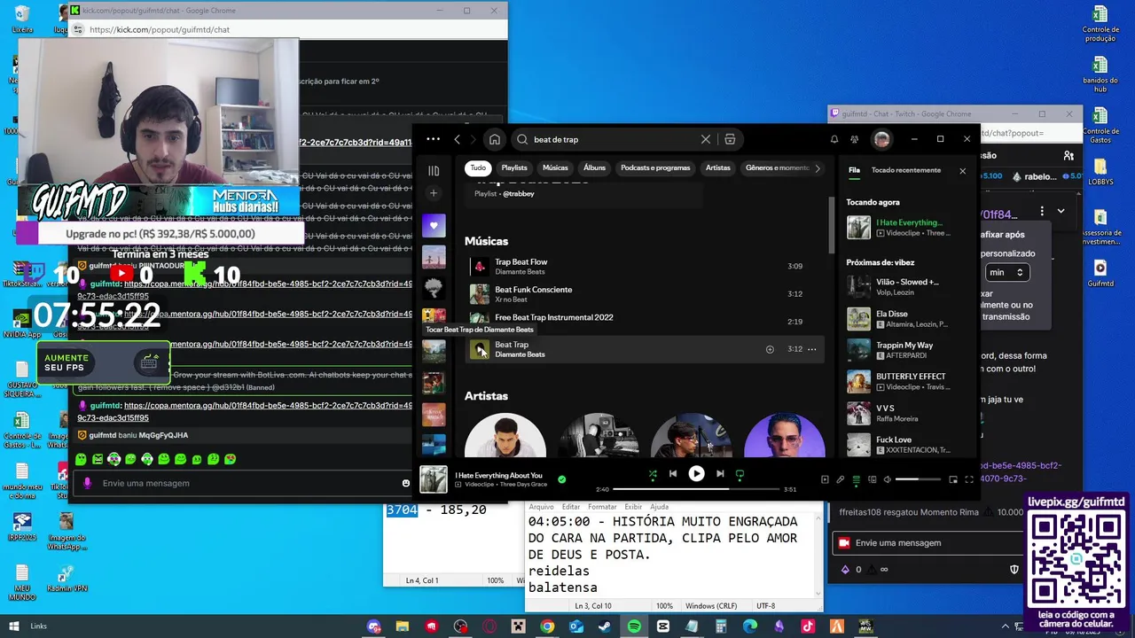Screen dimensions: 1135x638
Task: Skip to previous track
Action: [673, 474]
